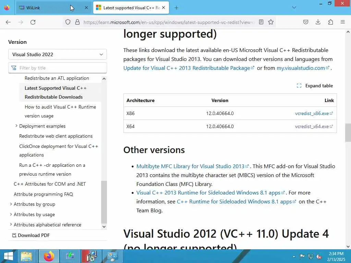Focus the Filter by title field
The width and height of the screenshot is (351, 263).
coord(58,68)
